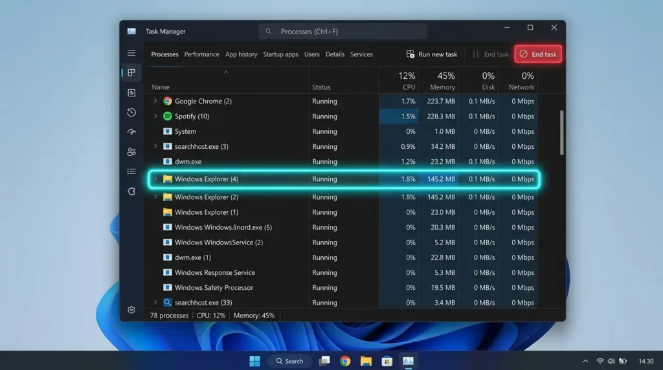663x370 pixels.
Task: Open the Services puzzle sidebar icon
Action: tap(131, 191)
